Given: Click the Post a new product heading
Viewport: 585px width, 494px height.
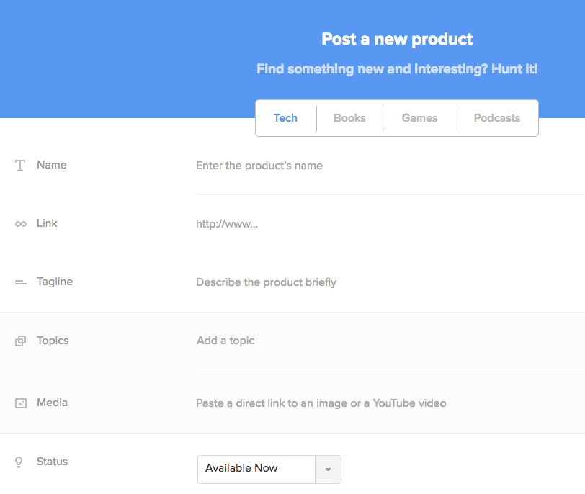Looking at the screenshot, I should click(397, 39).
